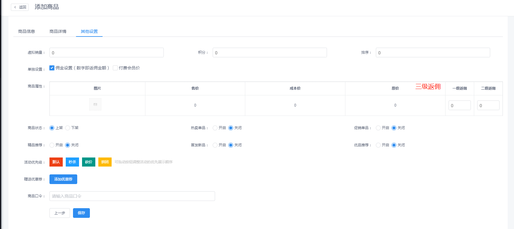Click the 上一步 button
Screen dimensions: 514x229
click(60, 213)
